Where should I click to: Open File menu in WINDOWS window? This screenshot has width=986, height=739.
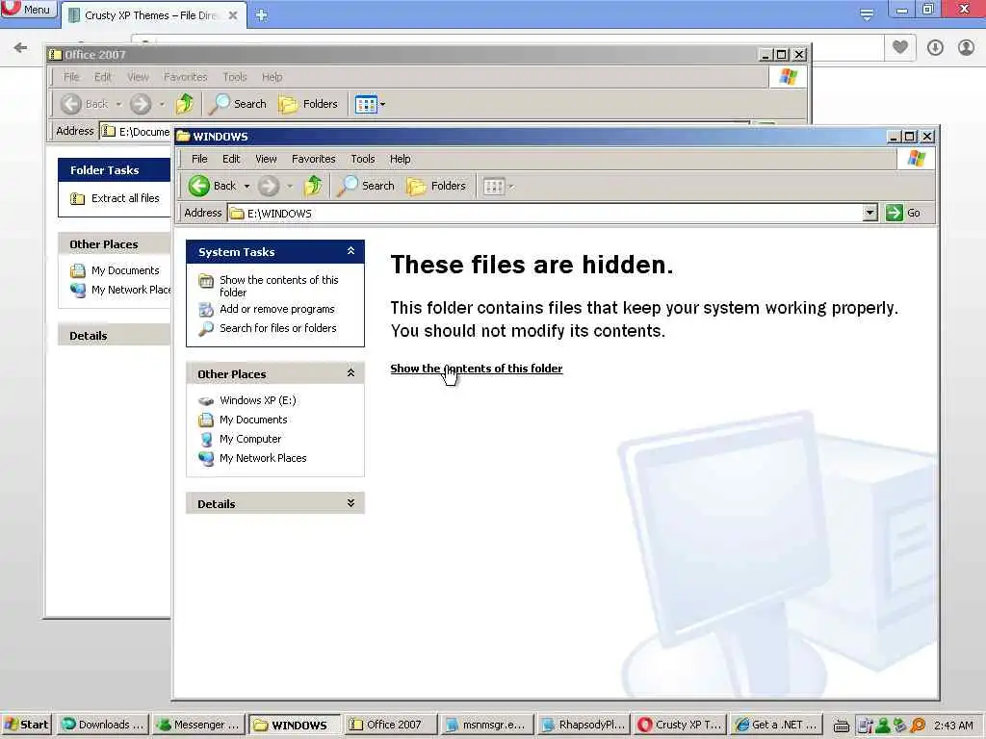pos(199,159)
